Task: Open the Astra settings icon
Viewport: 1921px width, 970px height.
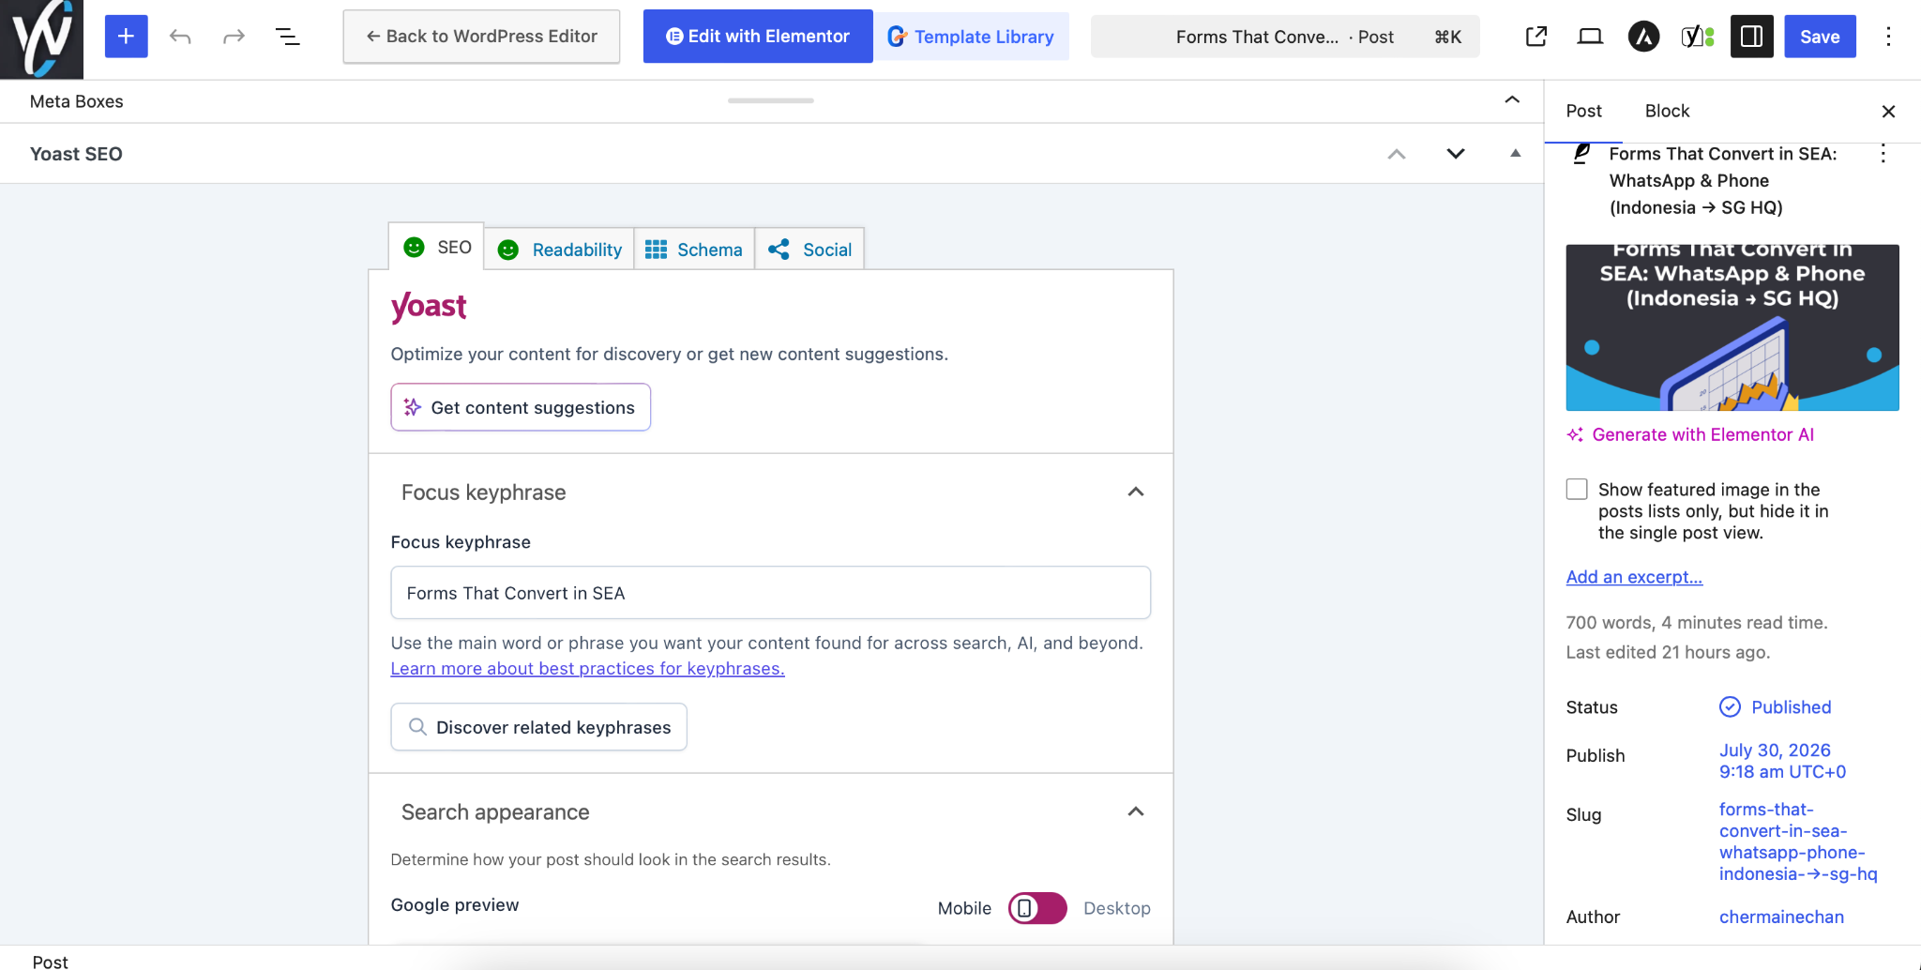Action: (1643, 37)
